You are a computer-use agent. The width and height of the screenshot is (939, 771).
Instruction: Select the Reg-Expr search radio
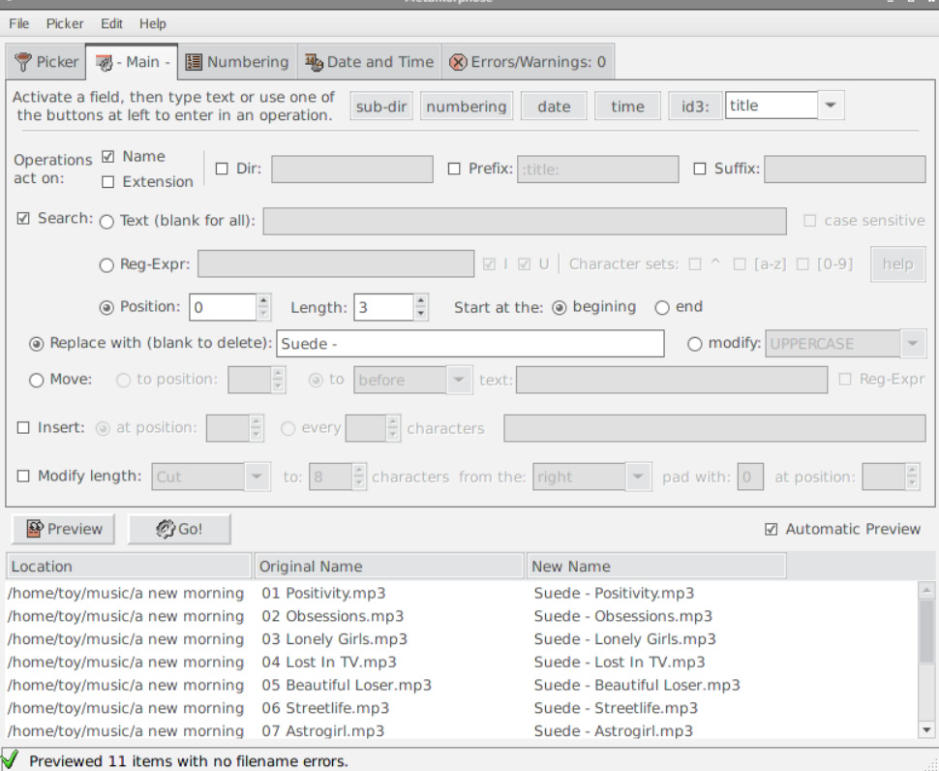106,264
